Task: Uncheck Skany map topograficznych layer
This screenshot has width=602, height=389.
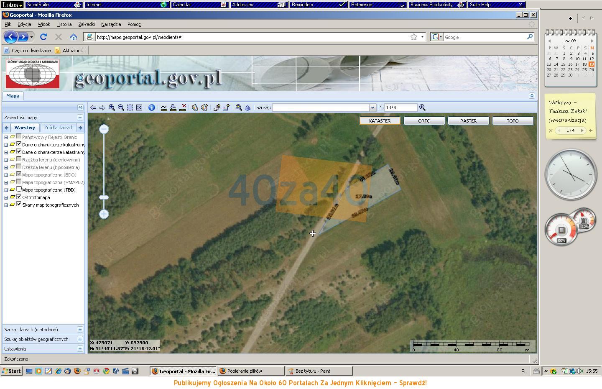Action: tap(19, 204)
